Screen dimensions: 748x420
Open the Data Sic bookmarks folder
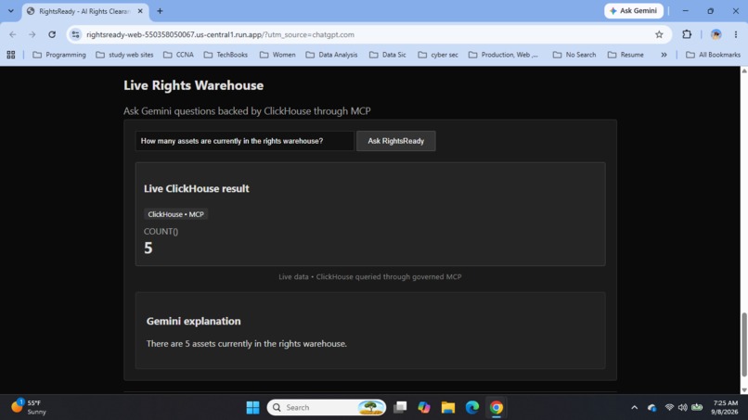pos(387,55)
